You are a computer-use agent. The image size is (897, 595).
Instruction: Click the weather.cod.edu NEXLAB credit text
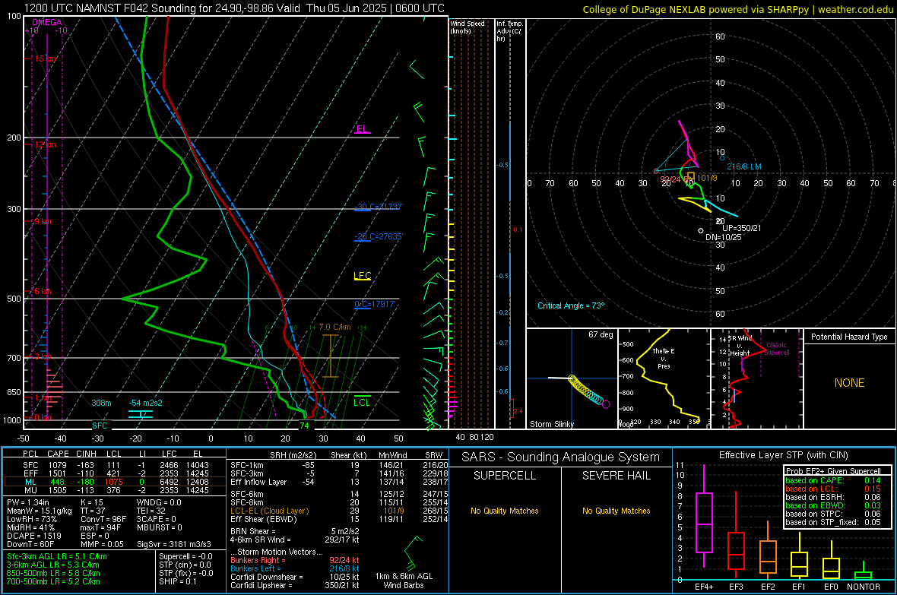pyautogui.click(x=737, y=9)
